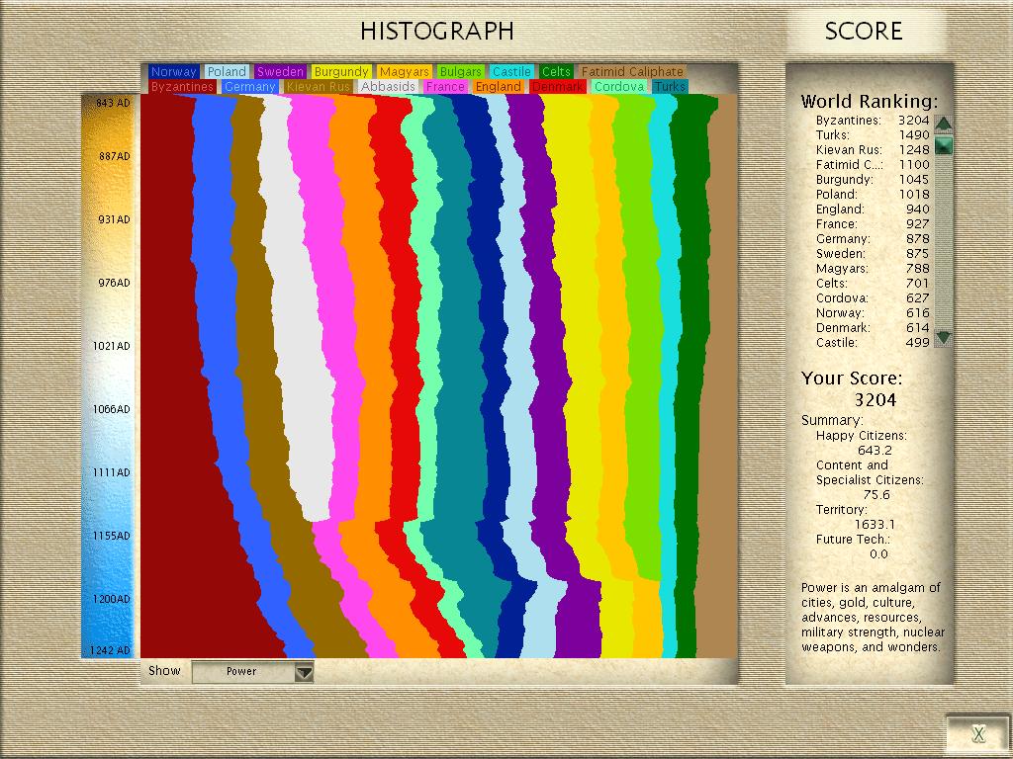Click the Your Score value 3204

(x=875, y=400)
